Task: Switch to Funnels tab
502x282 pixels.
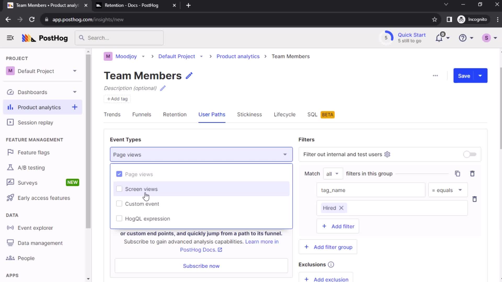Action: pyautogui.click(x=142, y=114)
